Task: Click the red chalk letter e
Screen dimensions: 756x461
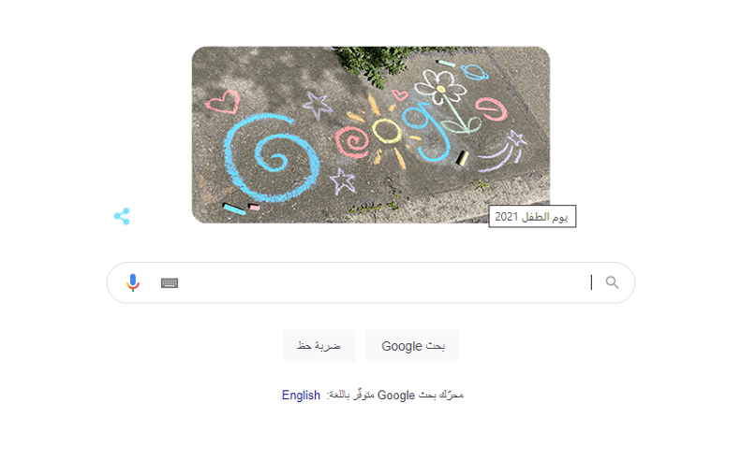Action: click(x=491, y=109)
